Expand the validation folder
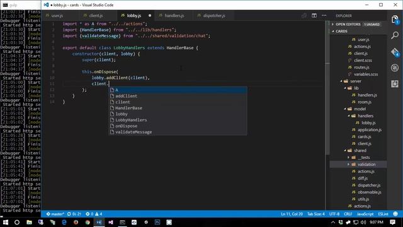 tap(348, 165)
